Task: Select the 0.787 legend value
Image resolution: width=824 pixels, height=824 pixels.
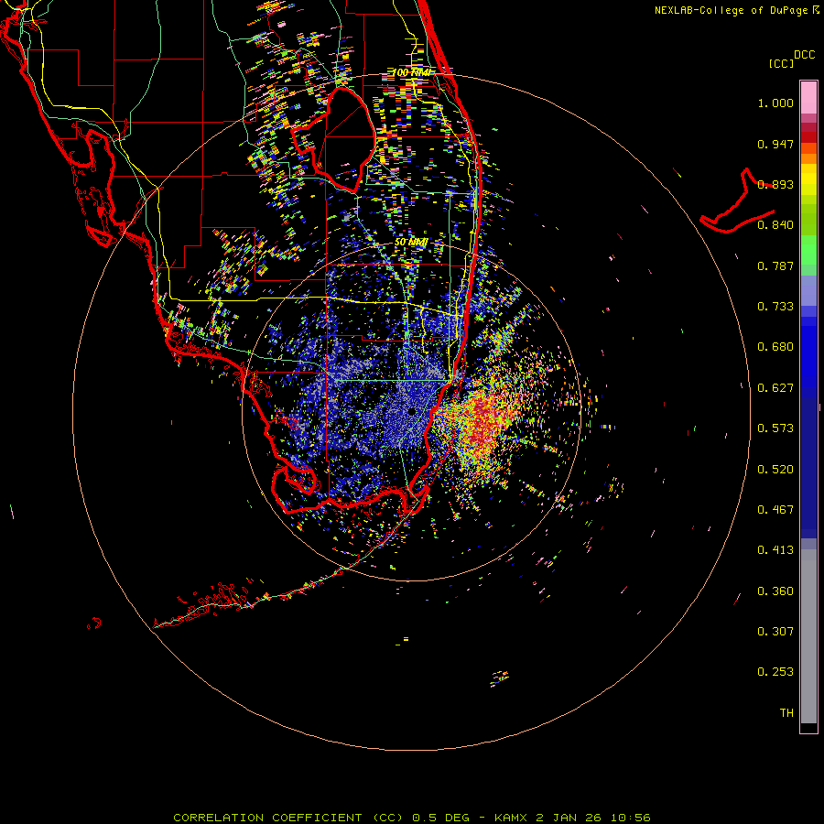Action: 775,266
